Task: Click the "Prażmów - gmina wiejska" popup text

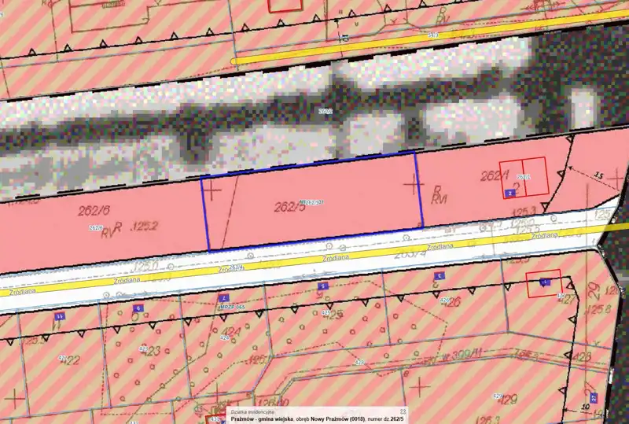Action: (x=262, y=419)
